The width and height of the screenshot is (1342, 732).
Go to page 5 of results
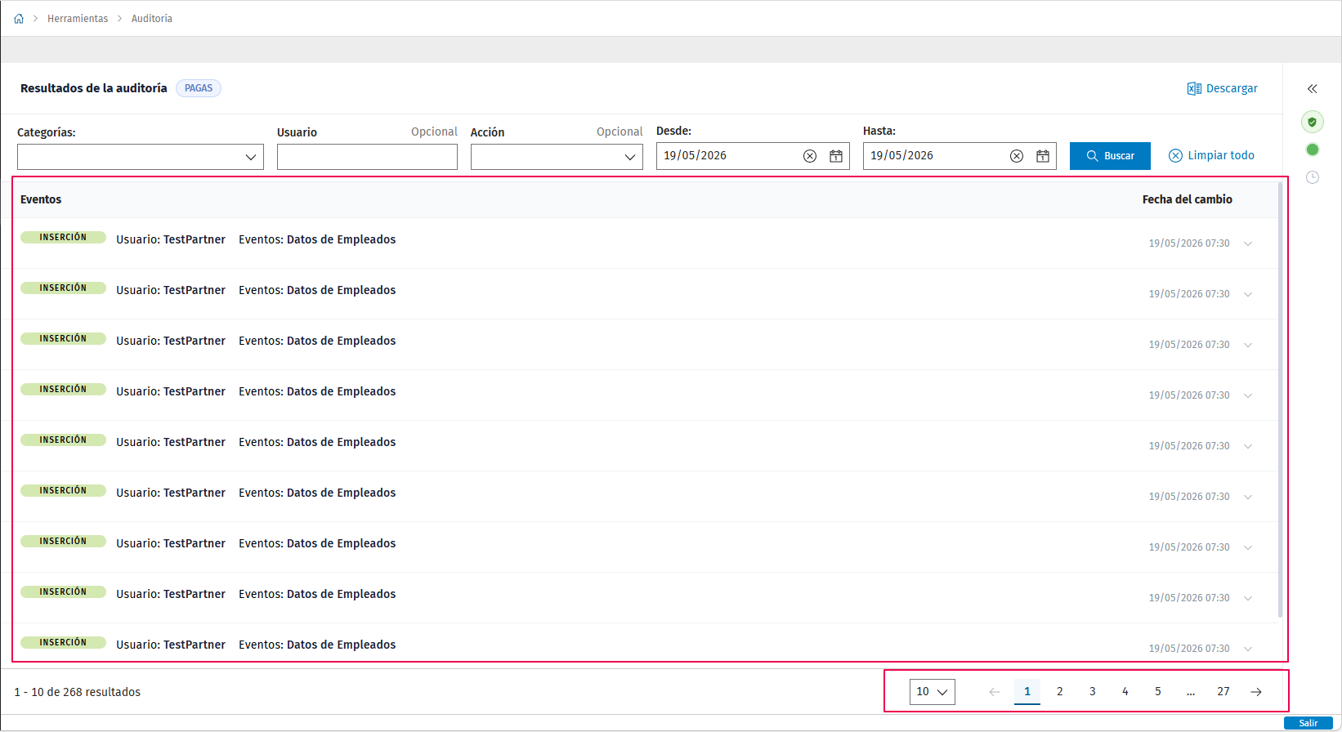click(1158, 692)
